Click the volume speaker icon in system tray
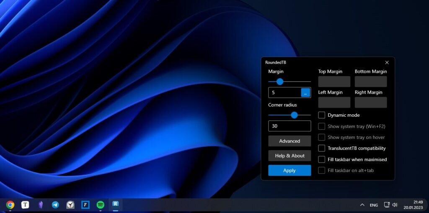 (x=395, y=205)
